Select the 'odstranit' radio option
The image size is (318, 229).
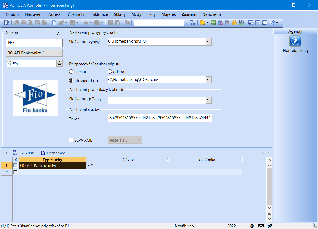tap(110, 72)
